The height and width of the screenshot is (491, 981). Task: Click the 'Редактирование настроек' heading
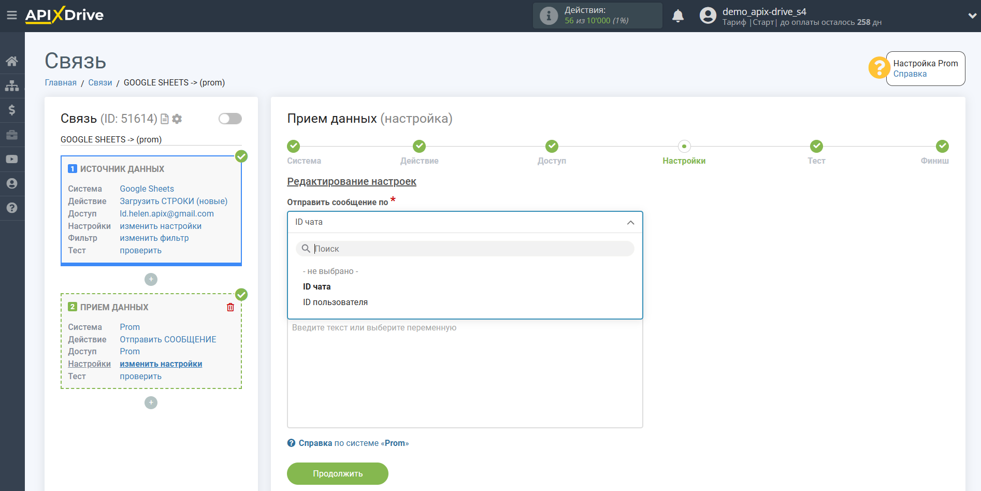352,182
